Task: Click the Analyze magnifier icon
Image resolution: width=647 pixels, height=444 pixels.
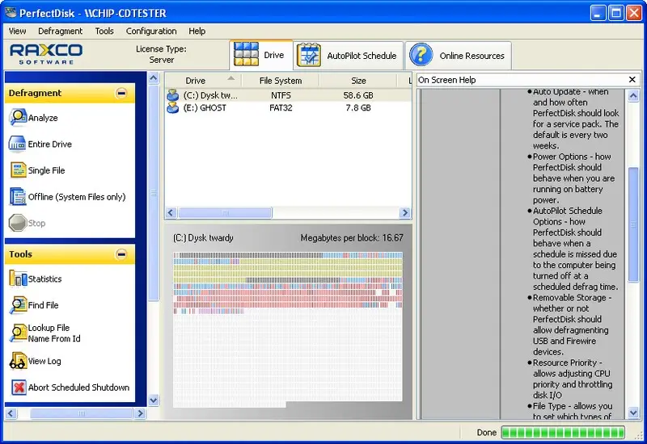Action: click(x=17, y=118)
